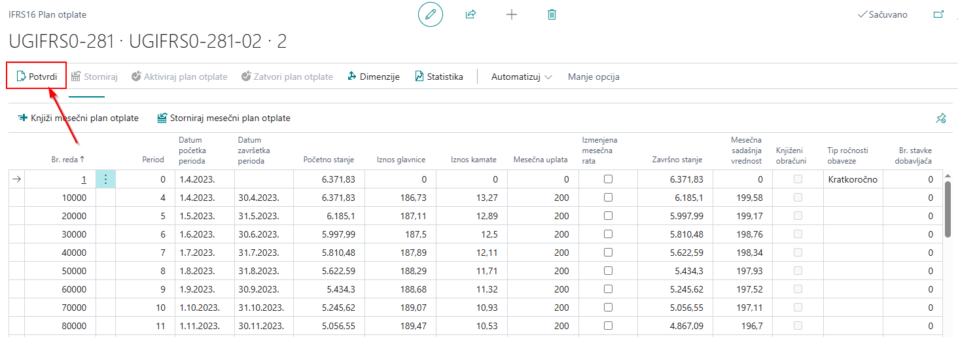Click the Stornirāj action

click(94, 77)
